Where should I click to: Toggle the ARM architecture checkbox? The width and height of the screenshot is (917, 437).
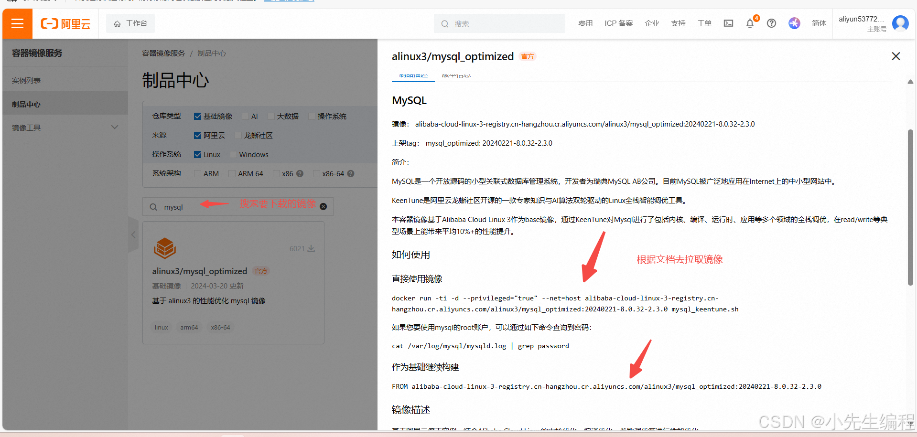coord(197,174)
